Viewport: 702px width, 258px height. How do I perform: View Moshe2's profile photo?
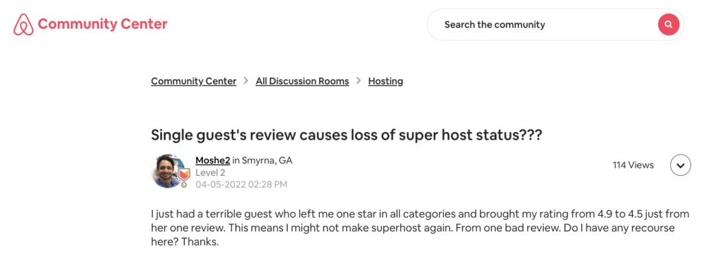point(169,171)
